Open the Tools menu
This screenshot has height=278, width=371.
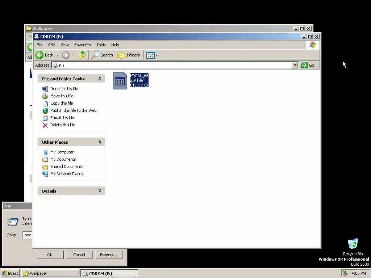point(101,45)
